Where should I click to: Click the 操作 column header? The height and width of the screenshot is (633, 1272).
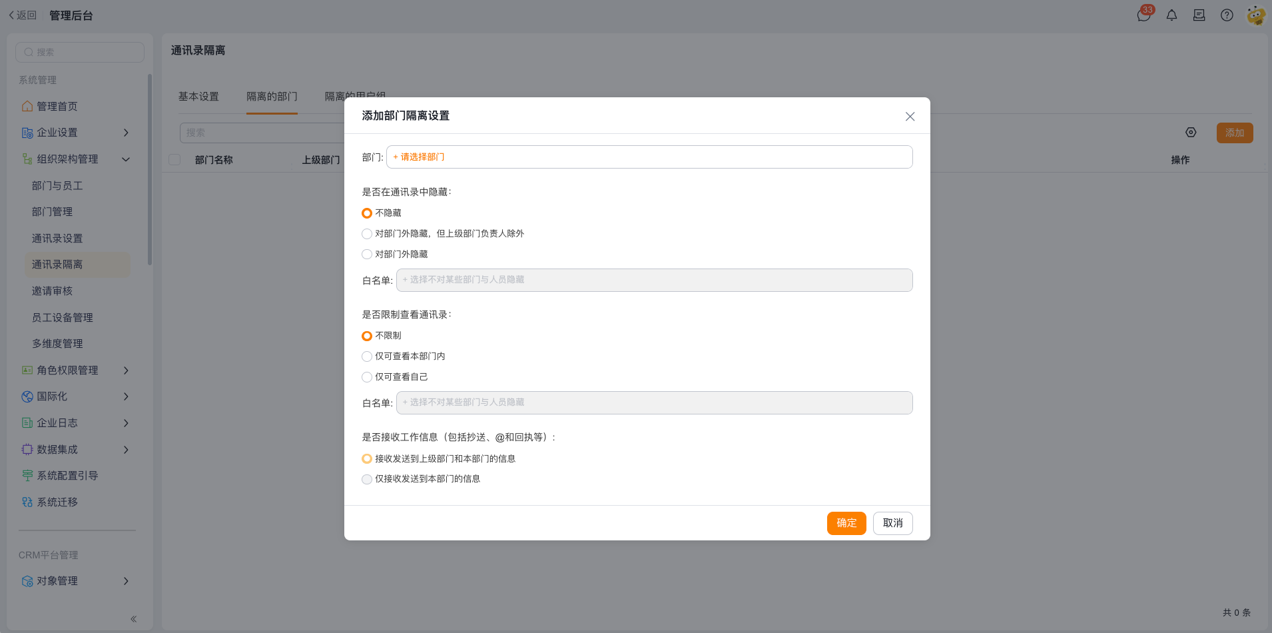pyautogui.click(x=1180, y=160)
